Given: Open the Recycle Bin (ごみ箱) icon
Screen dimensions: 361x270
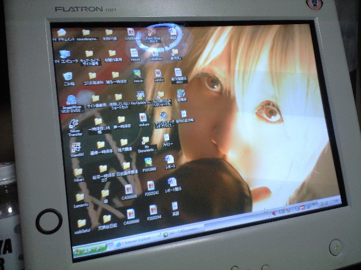Looking at the screenshot, I should 68,79.
